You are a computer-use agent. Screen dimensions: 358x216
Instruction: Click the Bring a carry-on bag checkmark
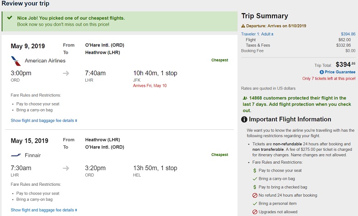pos(255,178)
